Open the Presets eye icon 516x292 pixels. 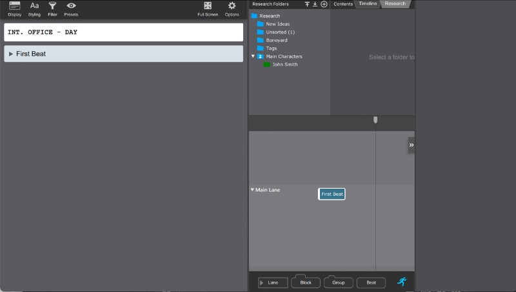[x=71, y=9]
